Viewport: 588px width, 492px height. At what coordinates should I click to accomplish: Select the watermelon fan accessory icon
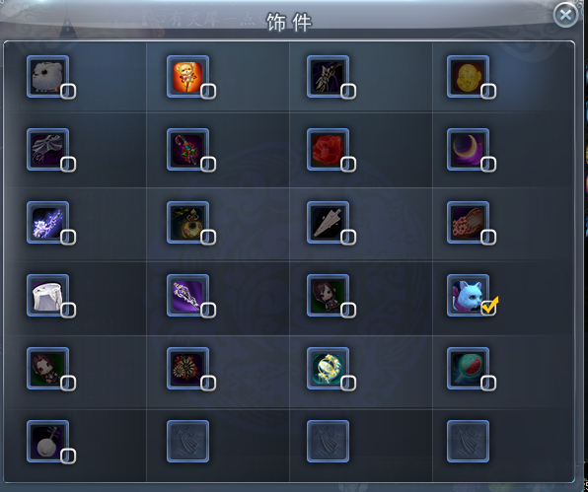(x=468, y=368)
